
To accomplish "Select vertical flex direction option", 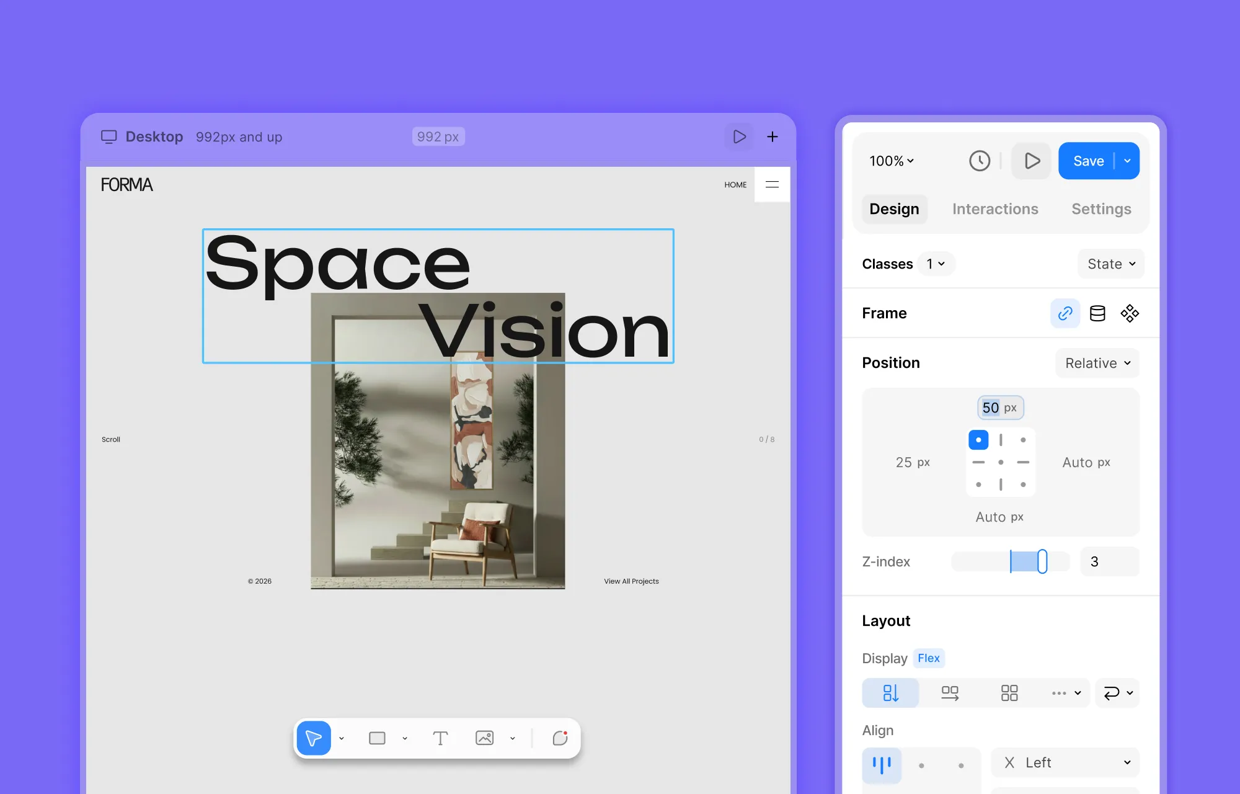I will coord(890,693).
